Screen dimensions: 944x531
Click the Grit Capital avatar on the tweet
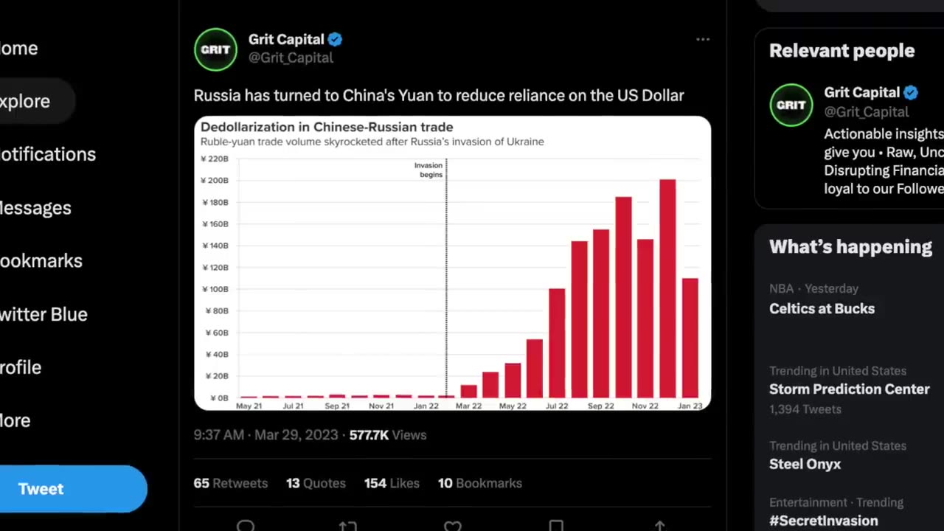[x=215, y=49]
